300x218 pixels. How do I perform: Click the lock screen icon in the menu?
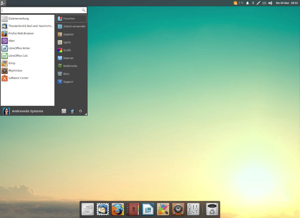72,111
